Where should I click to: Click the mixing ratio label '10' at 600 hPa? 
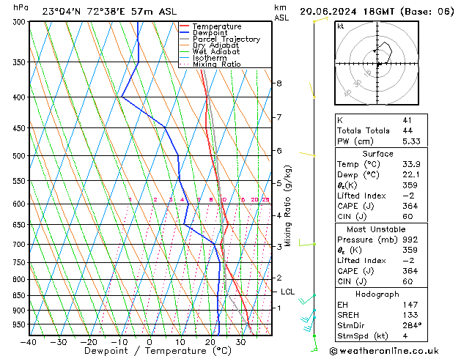pyautogui.click(x=224, y=200)
